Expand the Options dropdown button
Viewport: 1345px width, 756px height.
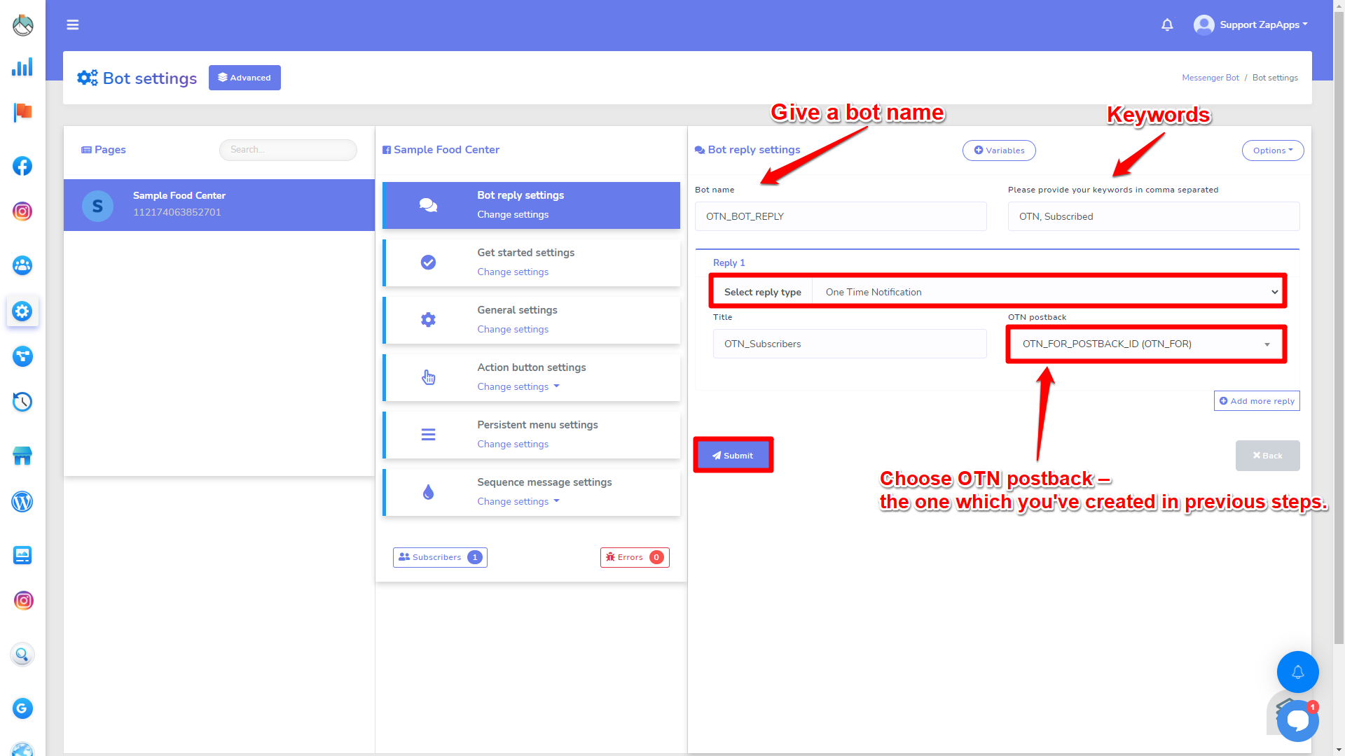point(1272,150)
